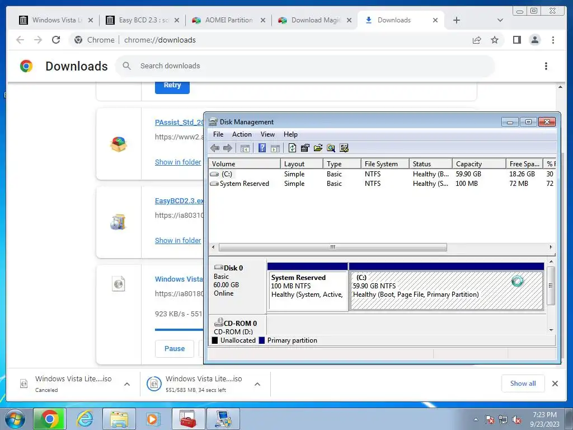Screen dimensions: 573x430
Task: Click the Action Center flag in system tray
Action: [x=490, y=420]
